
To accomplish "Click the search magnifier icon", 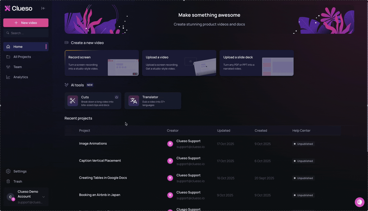I will pos(8,33).
